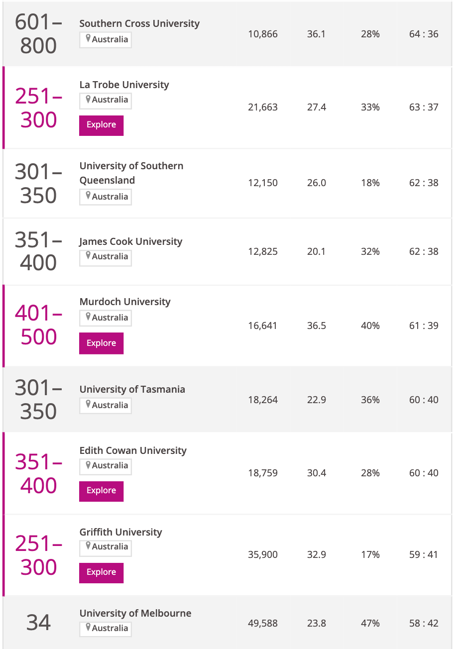The width and height of the screenshot is (457, 649).
Task: Click the Explore button for Edith Cowan University
Action: [101, 491]
